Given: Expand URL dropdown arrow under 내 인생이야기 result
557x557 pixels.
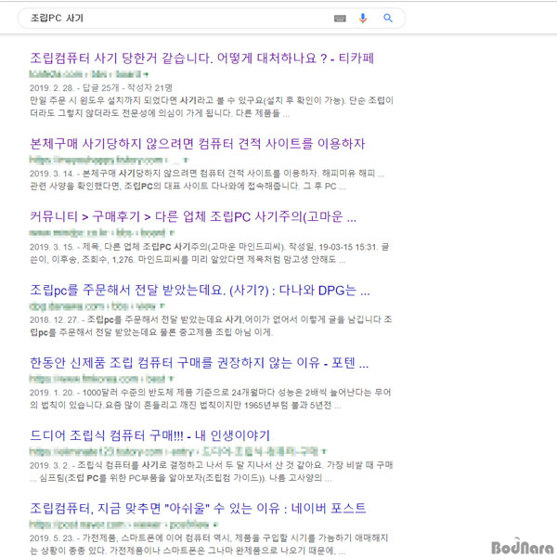Looking at the screenshot, I should click(324, 451).
